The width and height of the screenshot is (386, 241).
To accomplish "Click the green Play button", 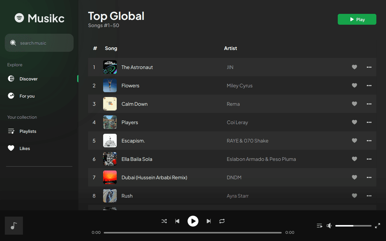I will [357, 19].
